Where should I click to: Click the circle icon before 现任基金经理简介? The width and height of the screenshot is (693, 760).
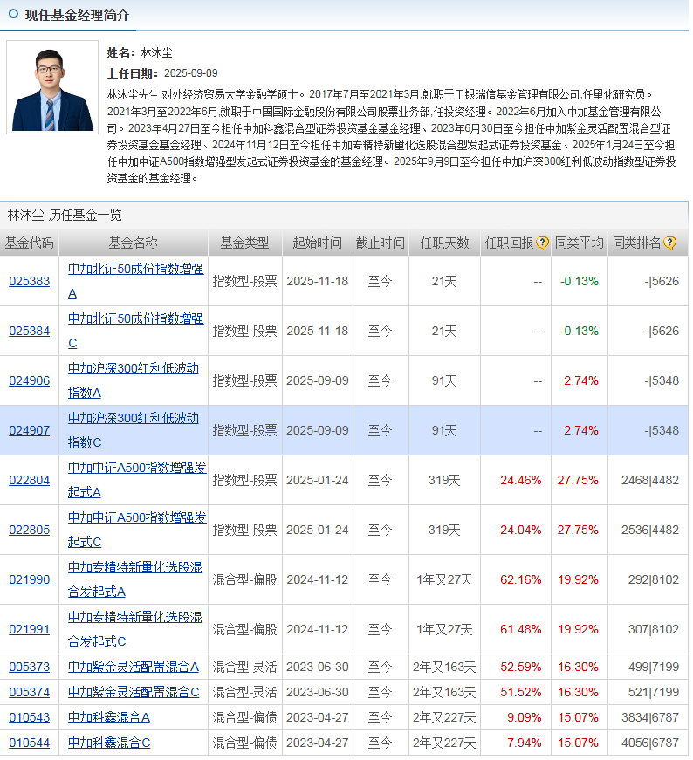14,14
